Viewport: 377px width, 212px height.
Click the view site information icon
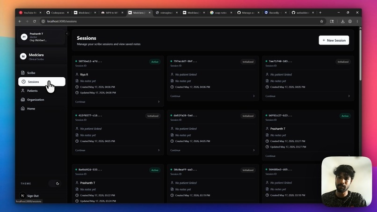click(43, 22)
